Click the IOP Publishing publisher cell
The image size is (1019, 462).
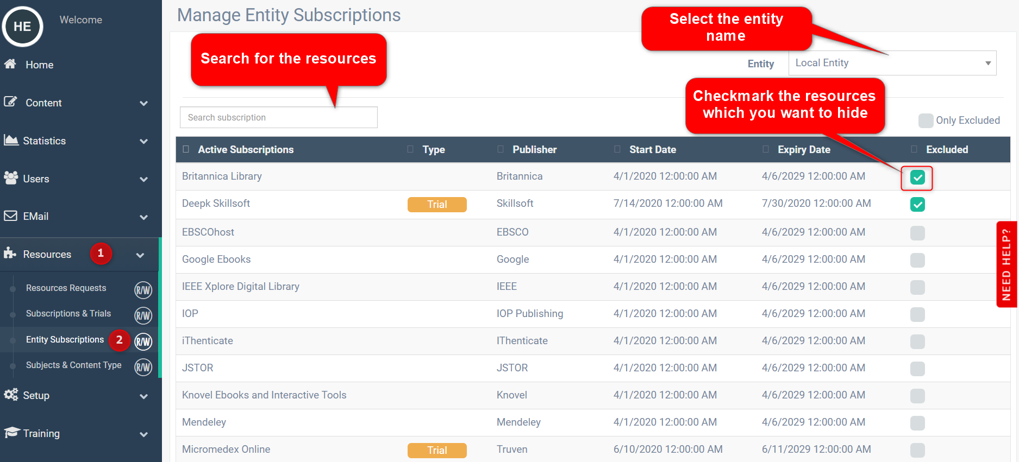[530, 313]
